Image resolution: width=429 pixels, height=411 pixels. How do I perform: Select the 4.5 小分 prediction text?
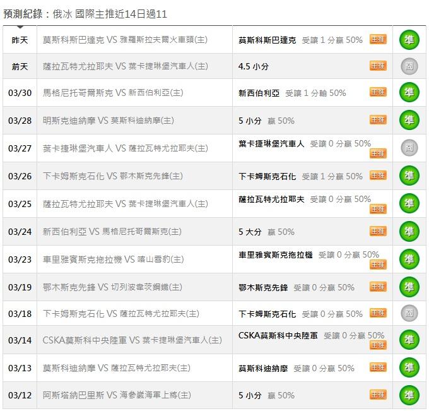pos(254,66)
